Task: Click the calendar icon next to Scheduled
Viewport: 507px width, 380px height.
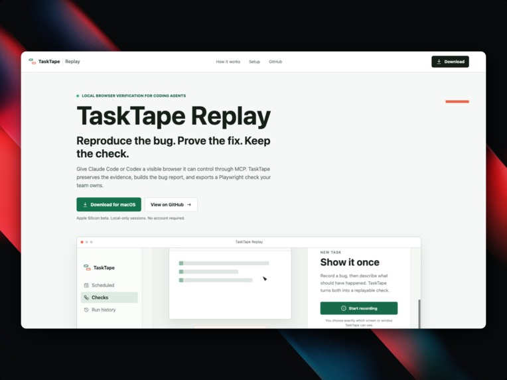Action: point(86,285)
